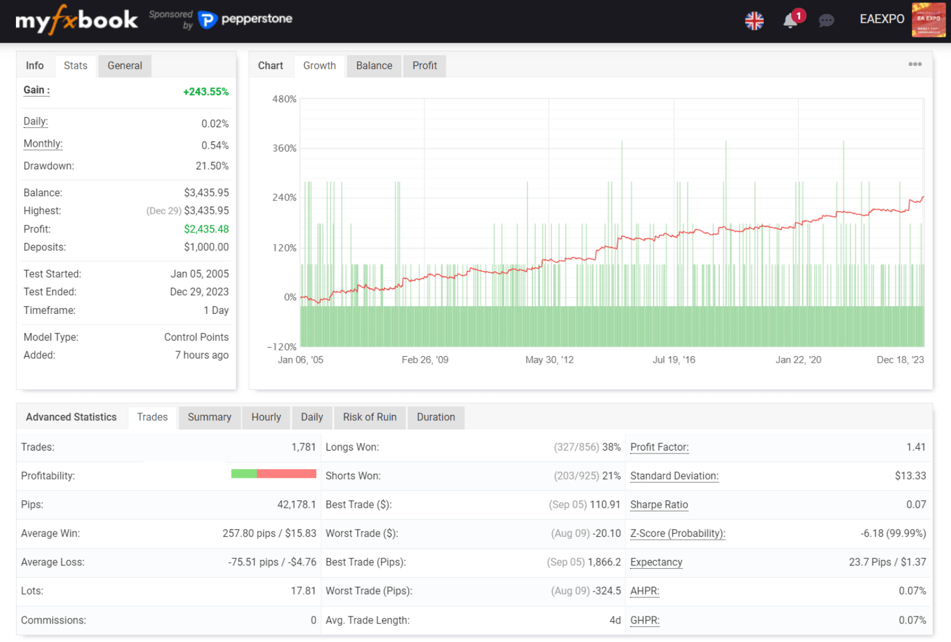Click the Sharpe Ratio label
951x642 pixels.
tap(659, 505)
